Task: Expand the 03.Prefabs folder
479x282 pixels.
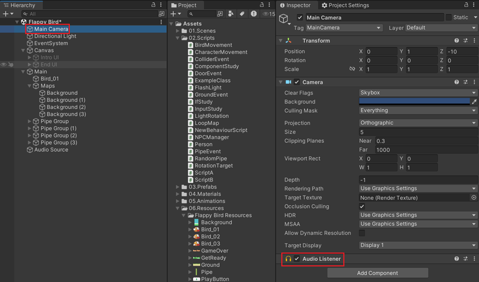Action: pyautogui.click(x=177, y=187)
